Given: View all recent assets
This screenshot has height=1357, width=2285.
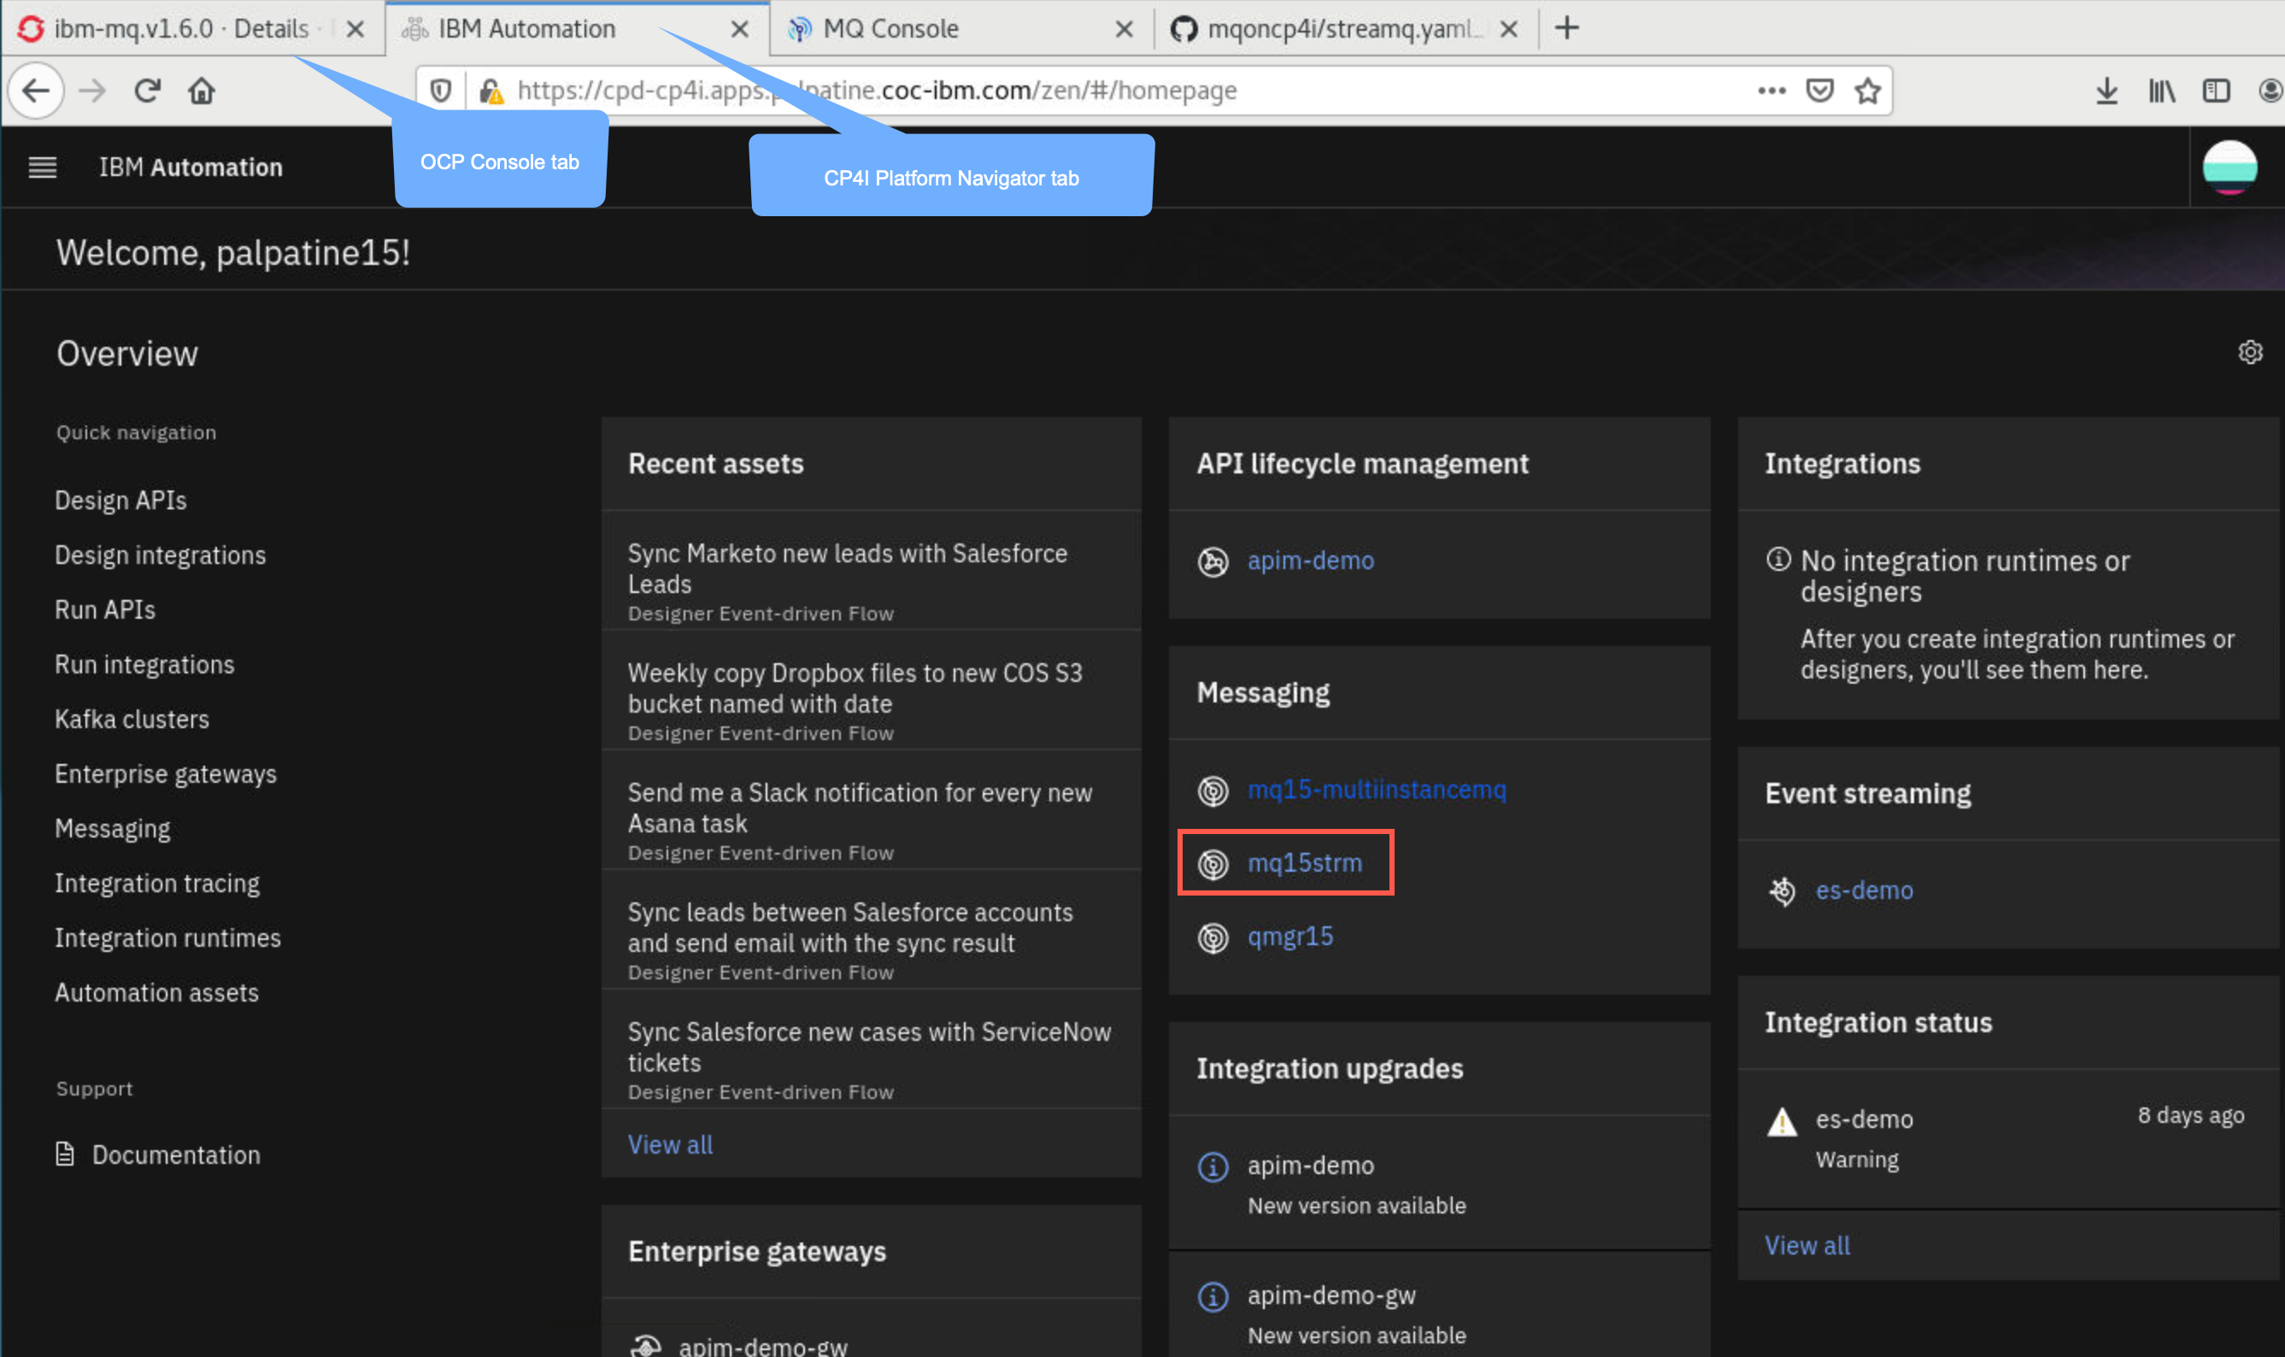Looking at the screenshot, I should click(670, 1145).
